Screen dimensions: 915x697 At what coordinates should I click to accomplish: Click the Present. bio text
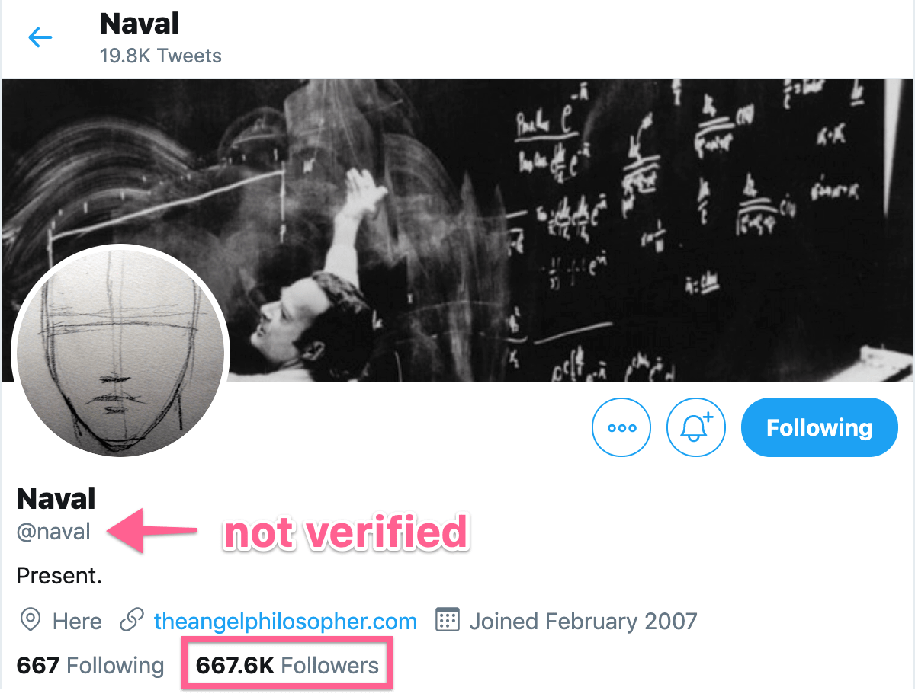tap(59, 576)
